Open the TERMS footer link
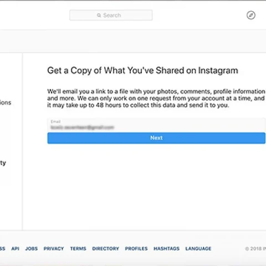The height and width of the screenshot is (266, 266). [78, 249]
